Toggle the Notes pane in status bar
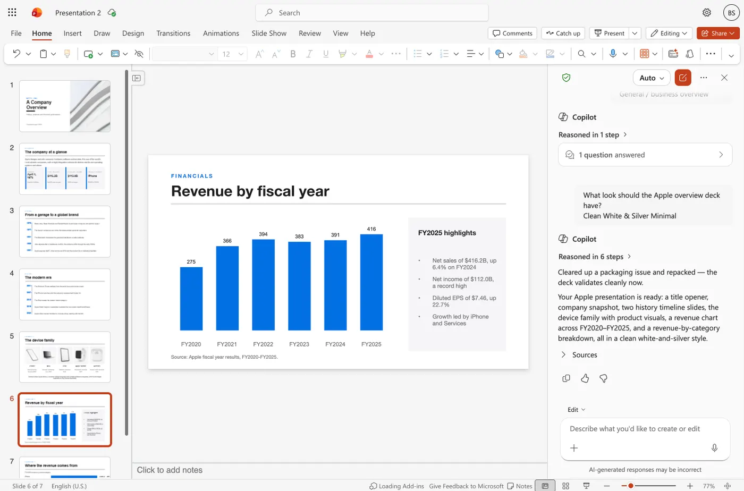The height and width of the screenshot is (491, 744). [520, 486]
